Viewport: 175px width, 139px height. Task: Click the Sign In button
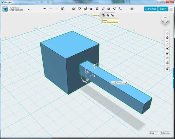point(163,9)
